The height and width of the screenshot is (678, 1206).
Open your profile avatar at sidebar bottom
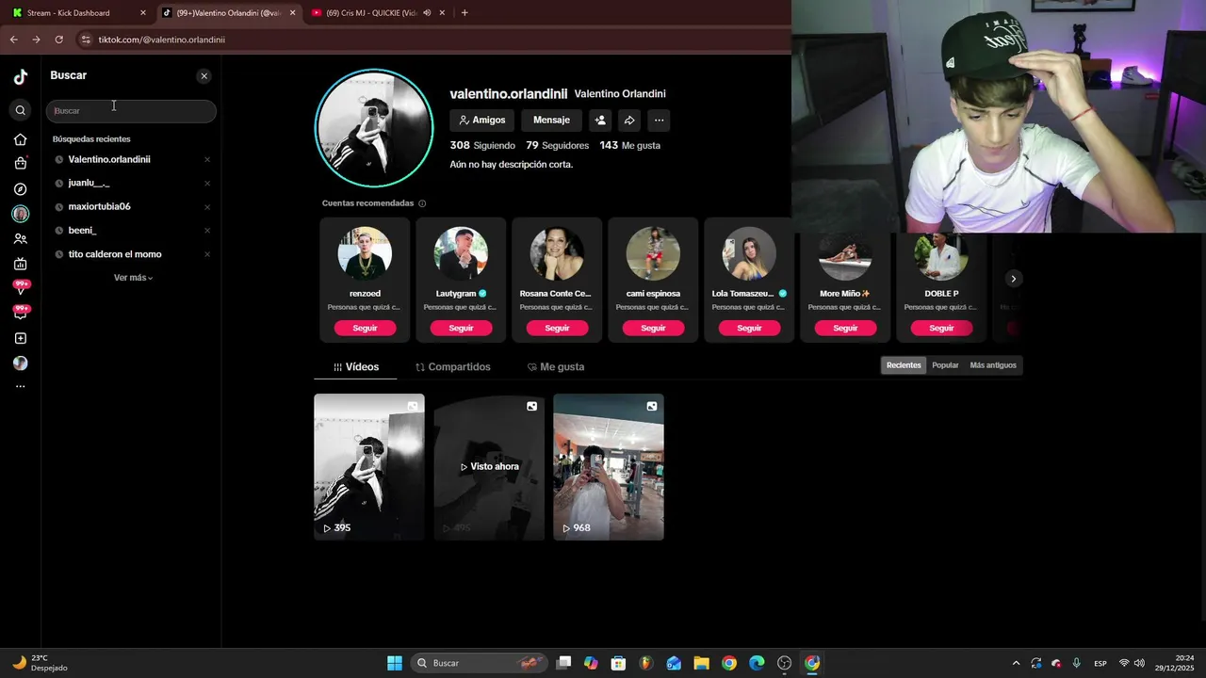(x=20, y=363)
